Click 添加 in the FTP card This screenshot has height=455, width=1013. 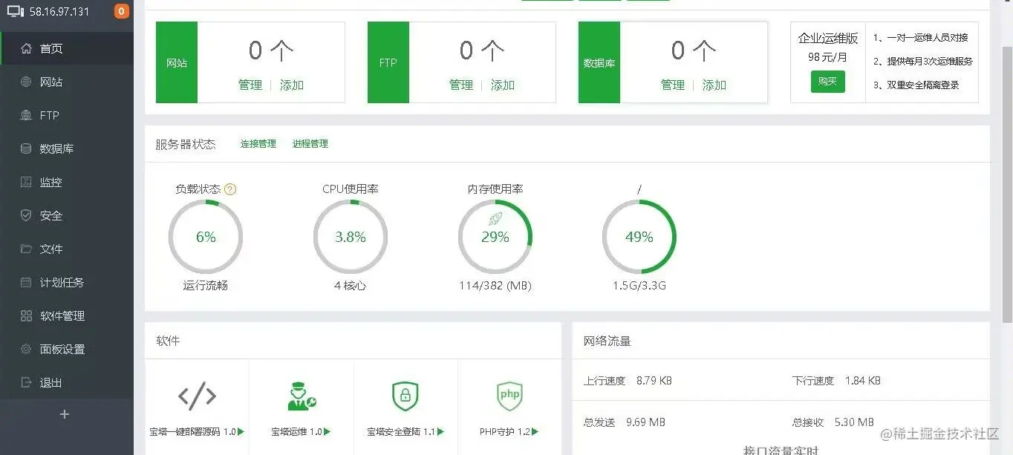pyautogui.click(x=503, y=85)
